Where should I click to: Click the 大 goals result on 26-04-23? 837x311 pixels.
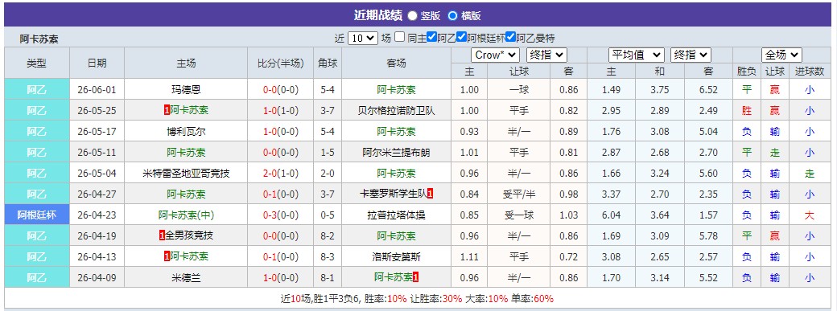pos(810,215)
